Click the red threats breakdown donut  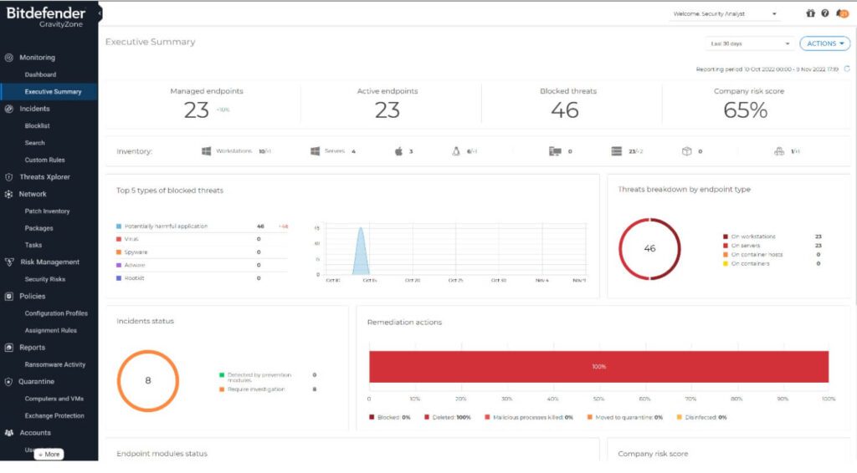pos(649,249)
